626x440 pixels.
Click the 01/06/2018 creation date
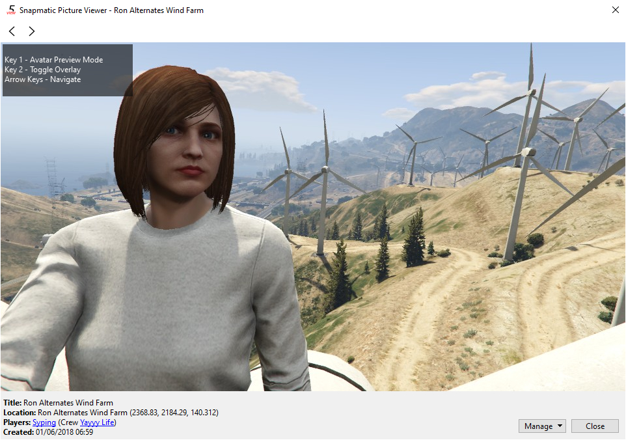click(x=53, y=432)
